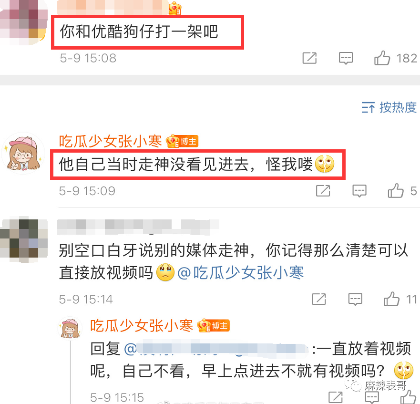Repost the 15:08 comment
This screenshot has height=404, width=420.
click(310, 58)
